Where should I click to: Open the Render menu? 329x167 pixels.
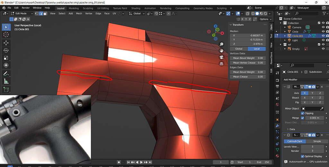26,8
